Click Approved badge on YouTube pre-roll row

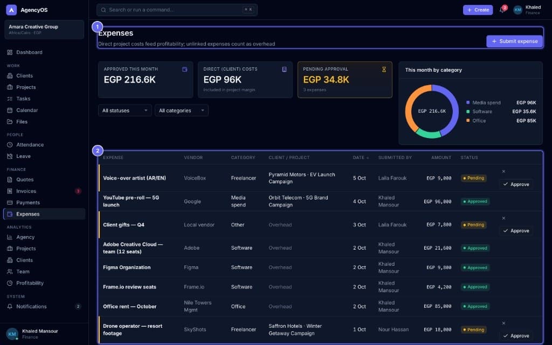(x=475, y=202)
